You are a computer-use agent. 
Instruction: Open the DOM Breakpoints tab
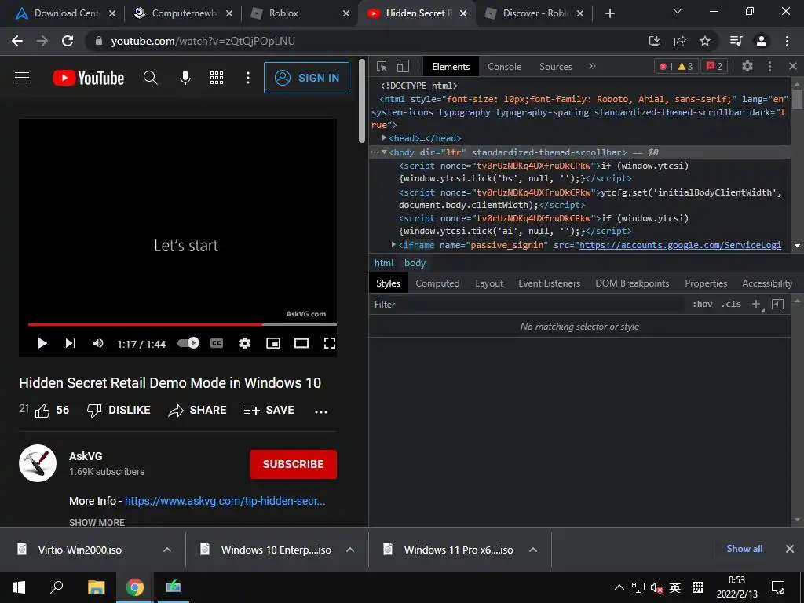pyautogui.click(x=632, y=283)
